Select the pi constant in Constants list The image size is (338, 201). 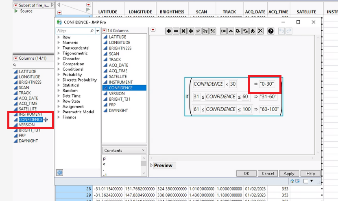(105, 158)
